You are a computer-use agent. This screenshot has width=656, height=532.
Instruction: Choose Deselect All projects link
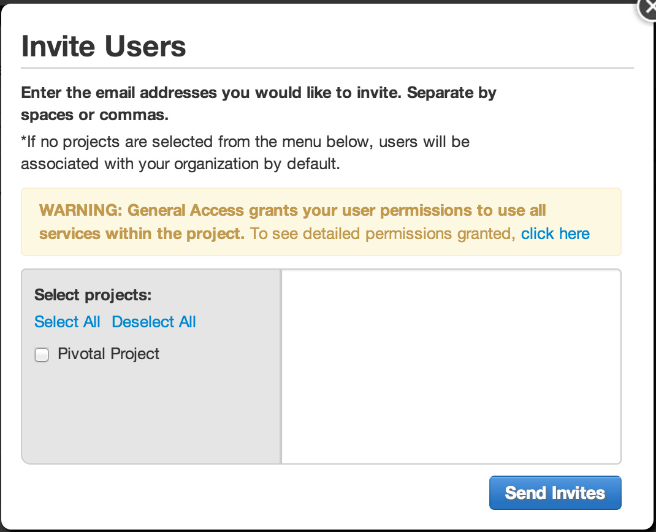pyautogui.click(x=153, y=322)
